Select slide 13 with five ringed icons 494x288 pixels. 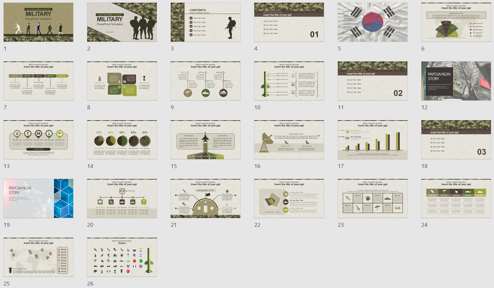click(38, 140)
